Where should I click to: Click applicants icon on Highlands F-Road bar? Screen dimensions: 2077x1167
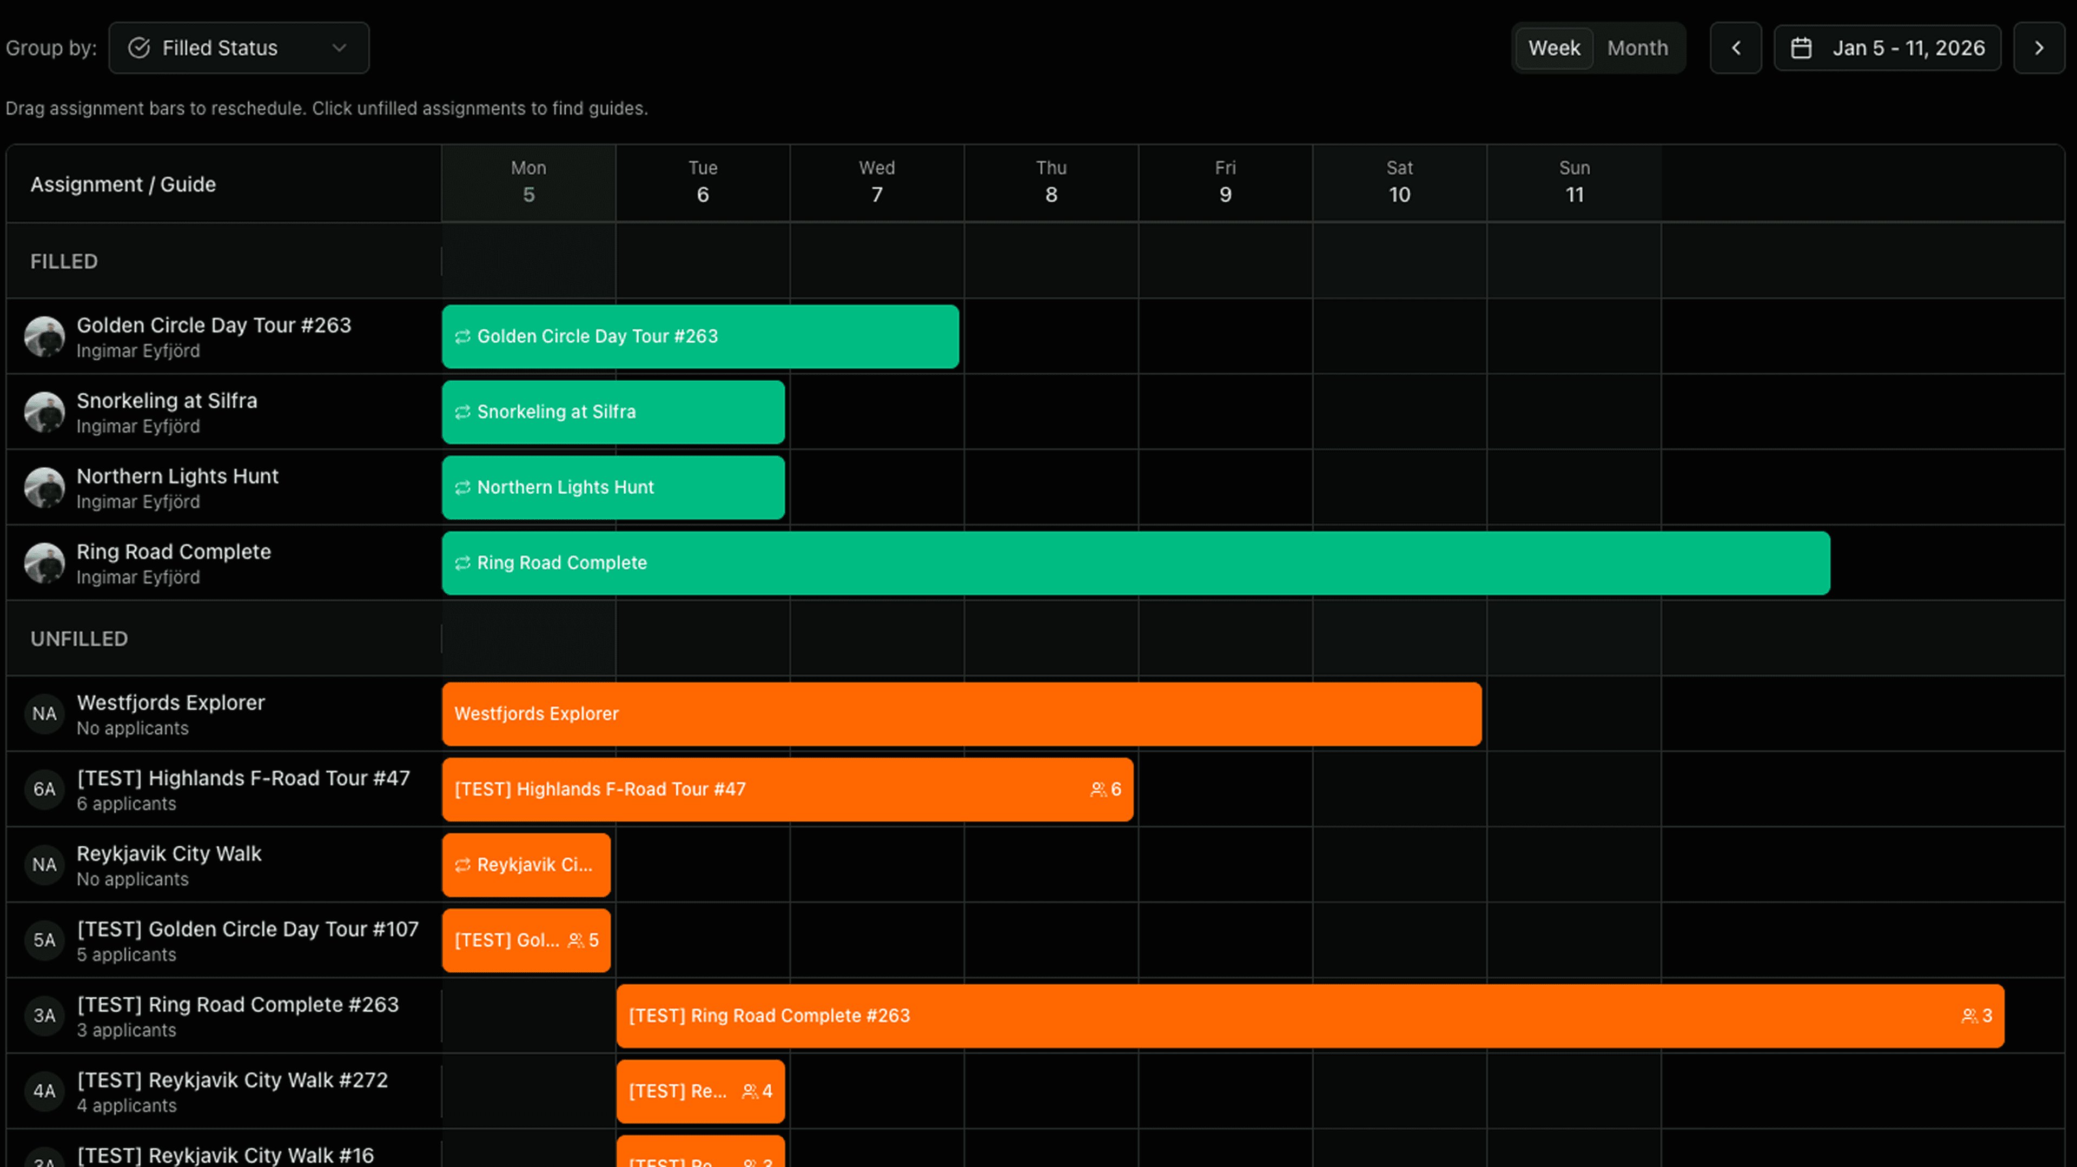click(x=1097, y=790)
